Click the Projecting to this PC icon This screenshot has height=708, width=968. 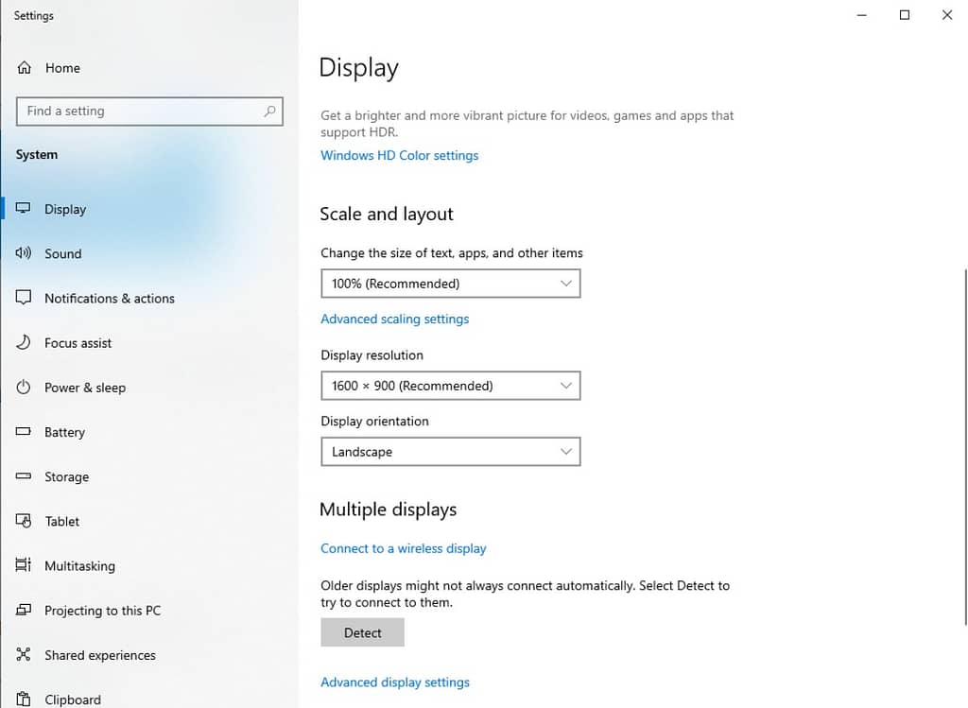[x=24, y=610]
